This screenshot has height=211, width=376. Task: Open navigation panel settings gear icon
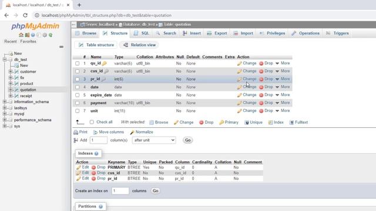pos(45,35)
